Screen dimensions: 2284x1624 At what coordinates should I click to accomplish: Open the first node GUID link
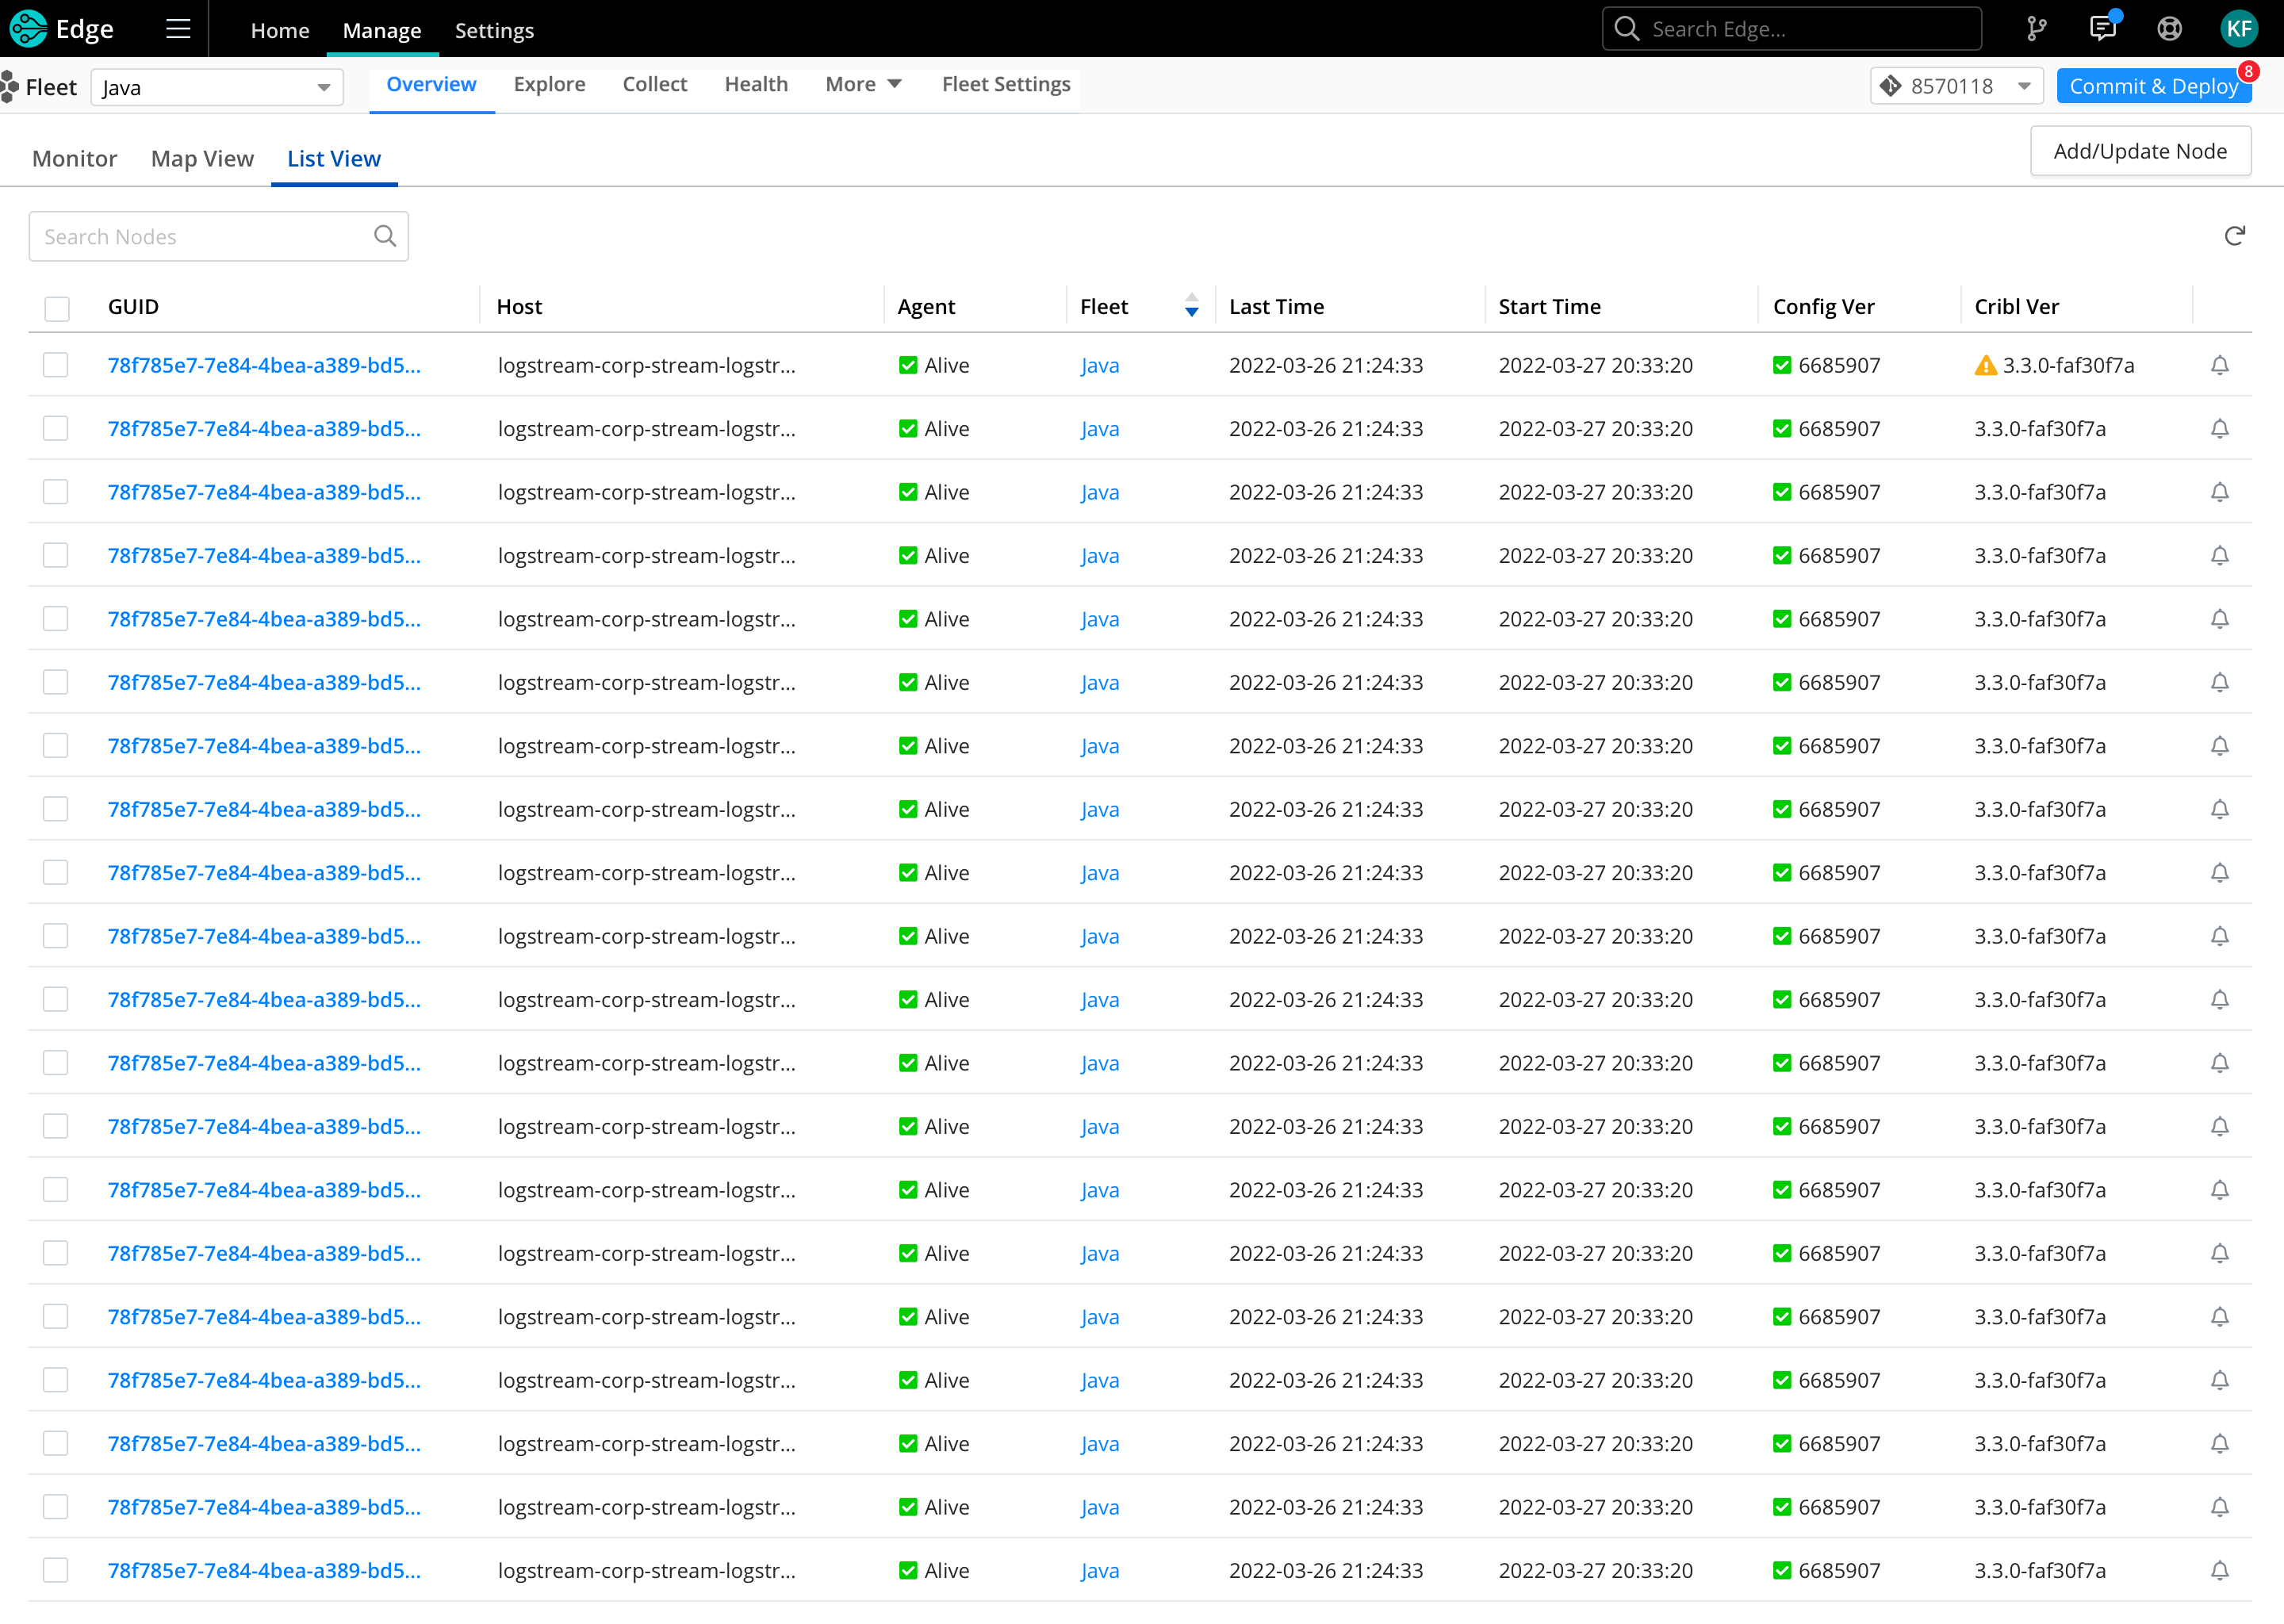tap(264, 365)
